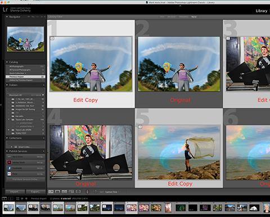Click the Collections panel plus icon

[43, 138]
